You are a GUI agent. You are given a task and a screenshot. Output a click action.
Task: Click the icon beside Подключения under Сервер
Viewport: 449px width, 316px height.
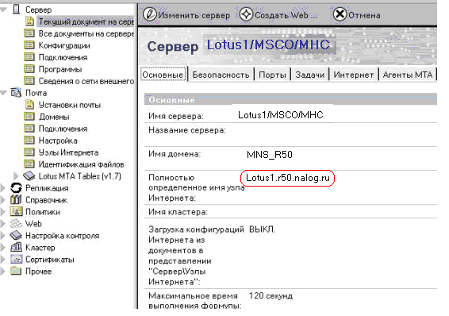(x=29, y=57)
